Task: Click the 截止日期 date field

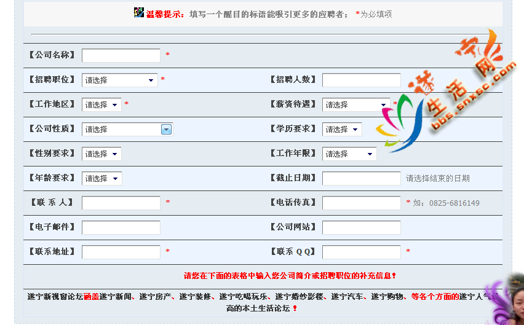Action: click(361, 179)
